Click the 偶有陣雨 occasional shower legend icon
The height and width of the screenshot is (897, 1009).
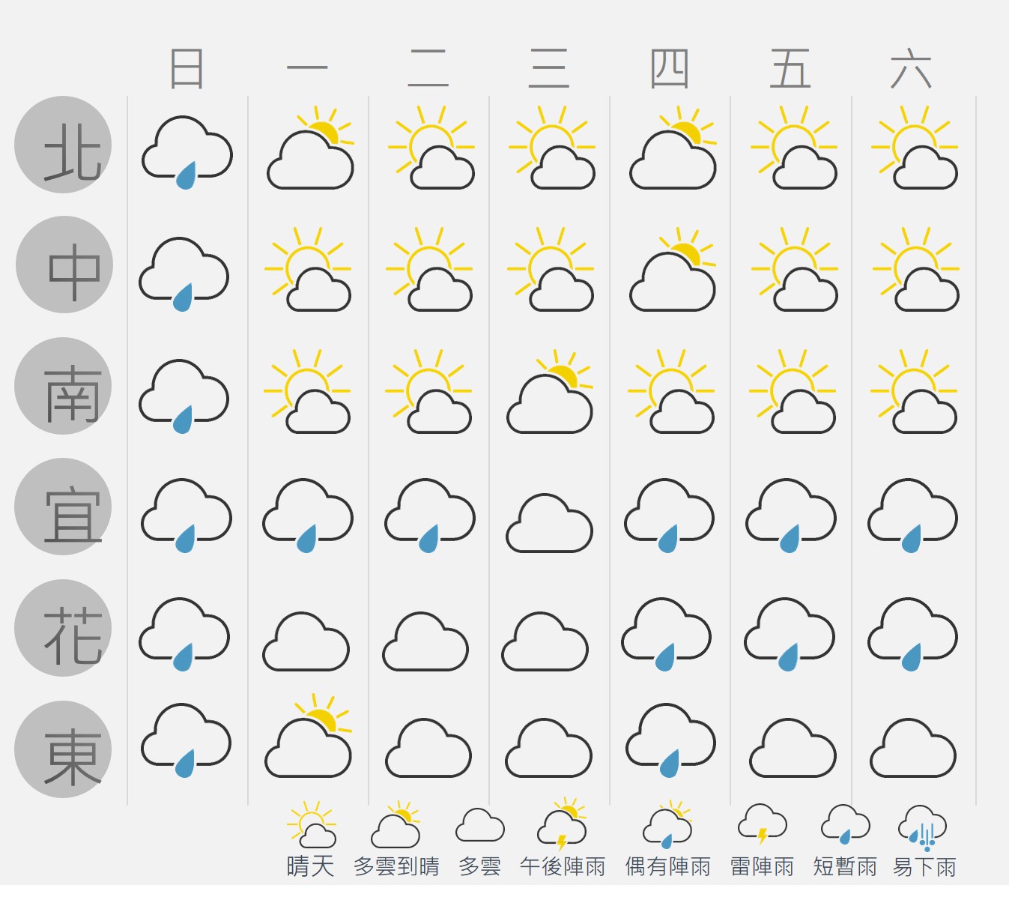click(667, 826)
